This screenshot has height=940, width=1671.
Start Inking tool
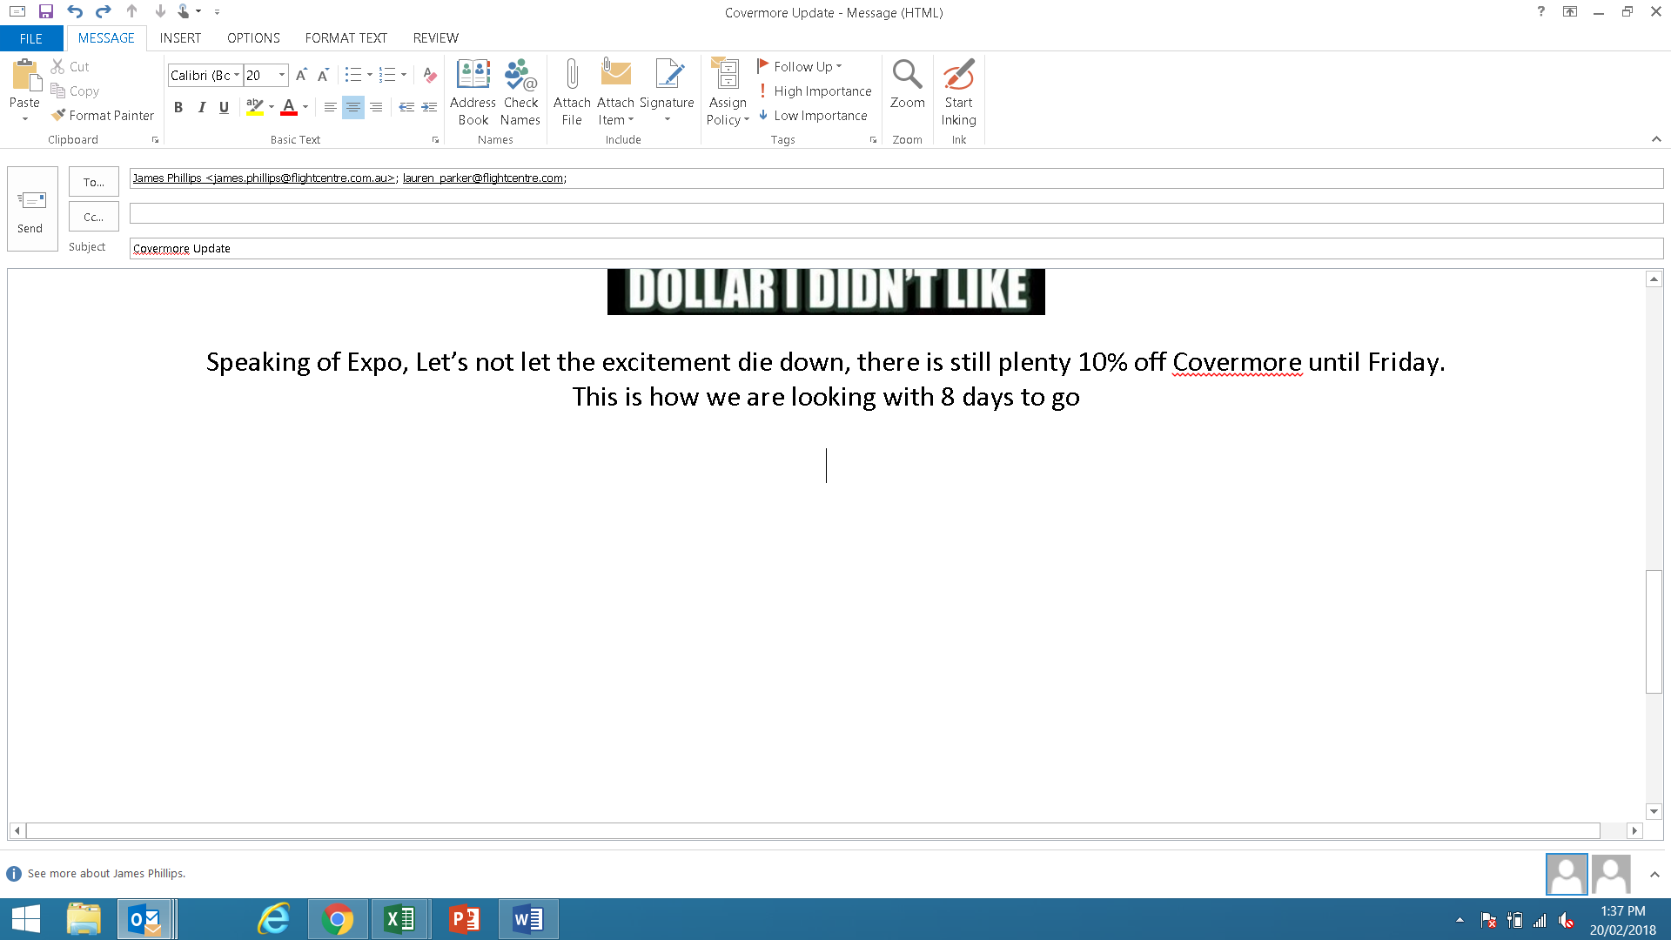[958, 92]
